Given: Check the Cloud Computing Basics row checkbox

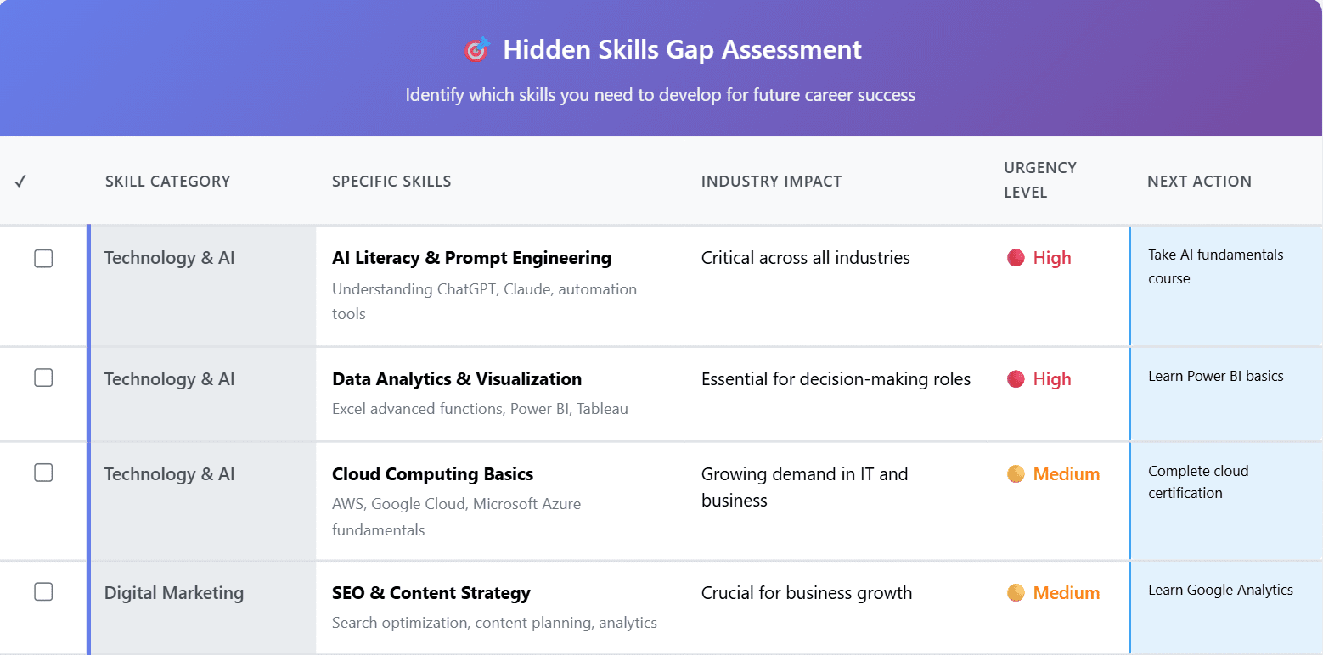Looking at the screenshot, I should coord(43,473).
